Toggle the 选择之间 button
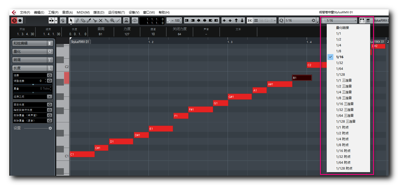The width and height of the screenshot is (398, 185). click(49, 96)
